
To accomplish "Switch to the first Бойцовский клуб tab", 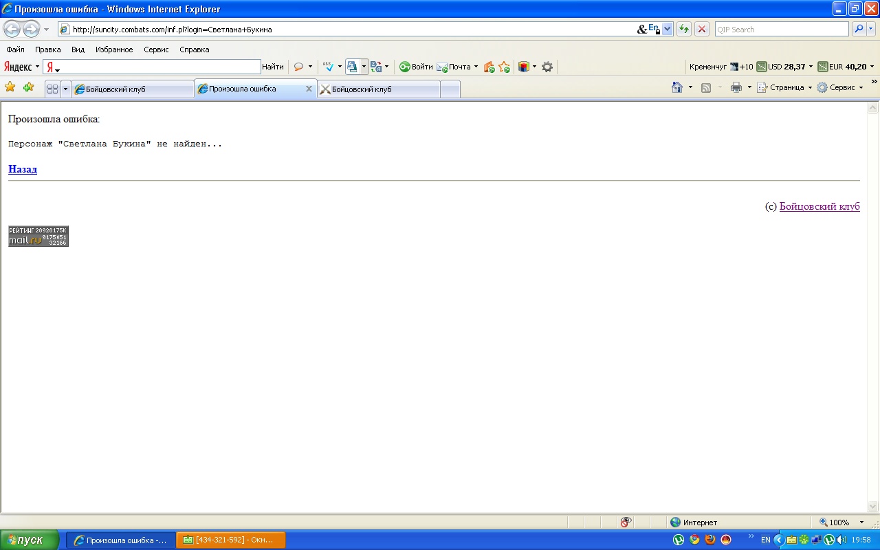I will point(132,89).
